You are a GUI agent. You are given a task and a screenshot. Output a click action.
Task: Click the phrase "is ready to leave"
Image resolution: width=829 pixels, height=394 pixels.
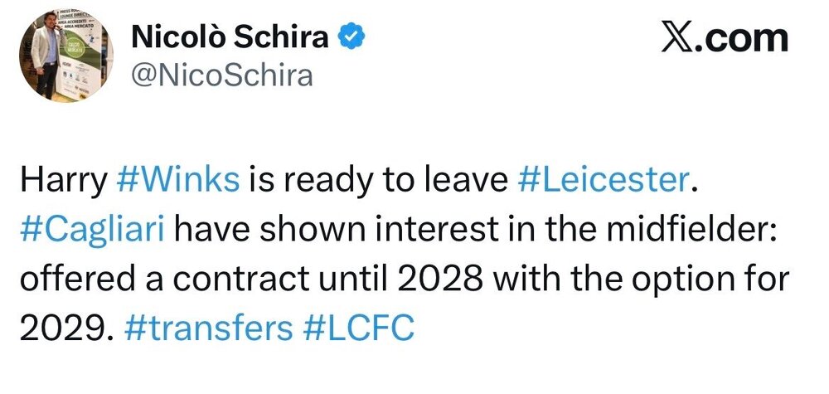(x=377, y=182)
